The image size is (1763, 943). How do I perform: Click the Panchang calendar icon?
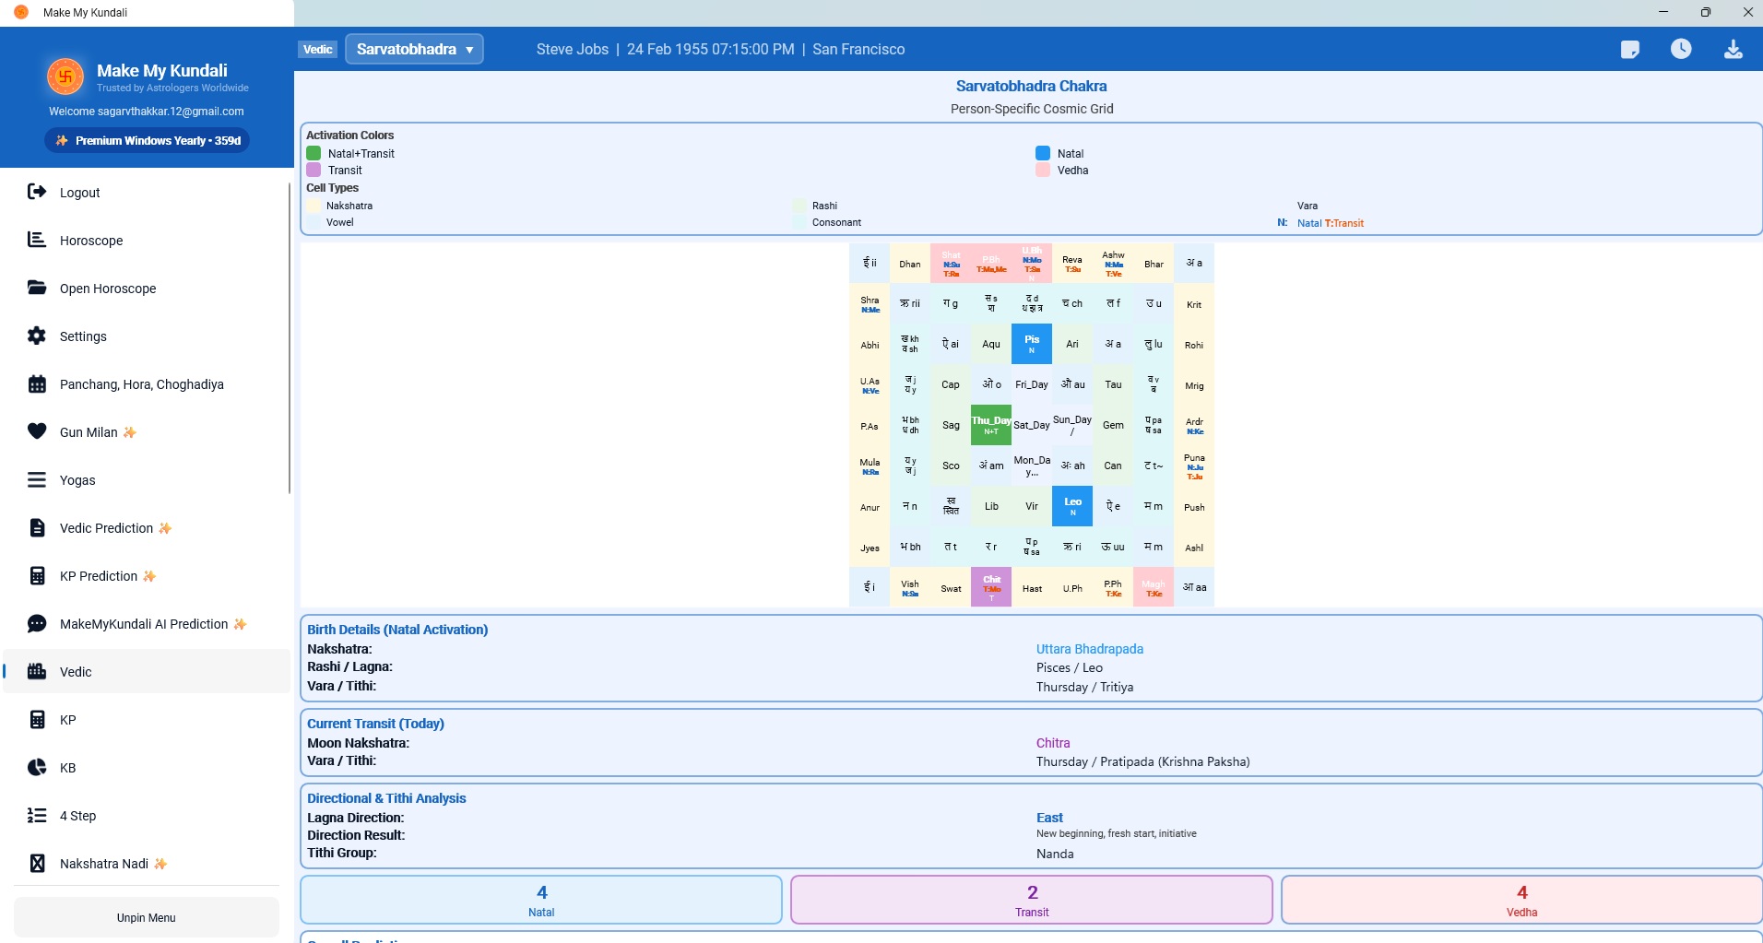pos(37,383)
